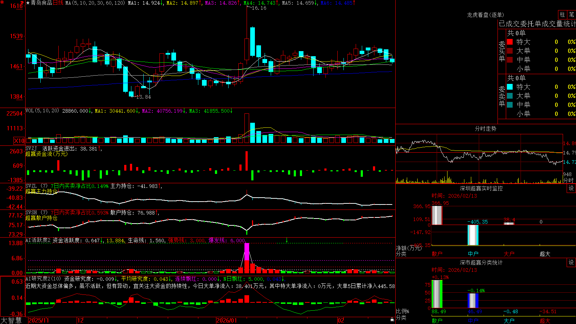Viewport: 576px width, 324px height.
Task: Click the 超赢散户持仓 label
Action: click(41, 218)
